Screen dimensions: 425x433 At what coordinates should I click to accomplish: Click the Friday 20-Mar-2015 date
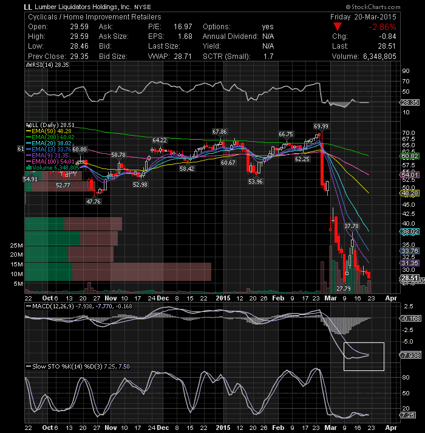pyautogui.click(x=363, y=17)
